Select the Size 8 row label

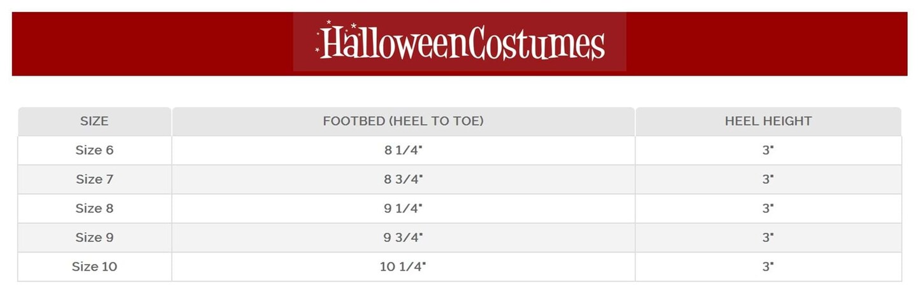point(94,209)
